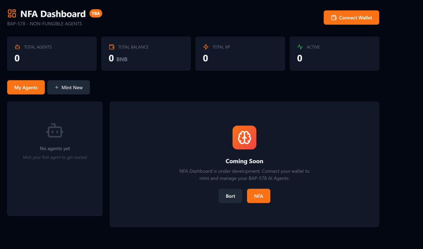Click the robot icon beside Total Agents

tap(17, 47)
